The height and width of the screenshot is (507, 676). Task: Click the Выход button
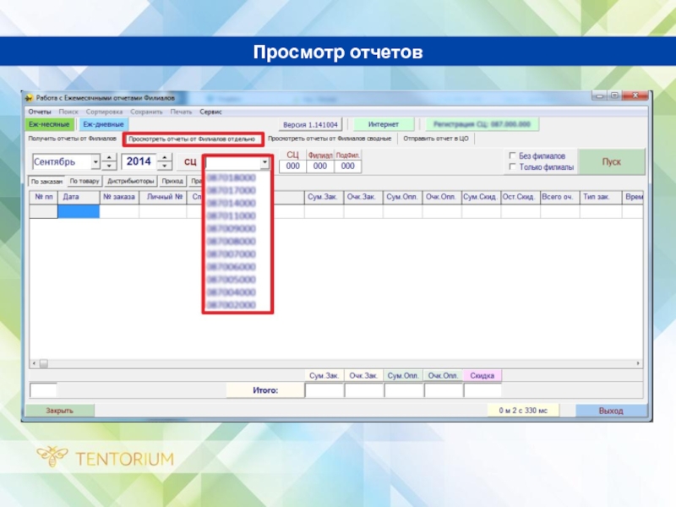tap(611, 411)
